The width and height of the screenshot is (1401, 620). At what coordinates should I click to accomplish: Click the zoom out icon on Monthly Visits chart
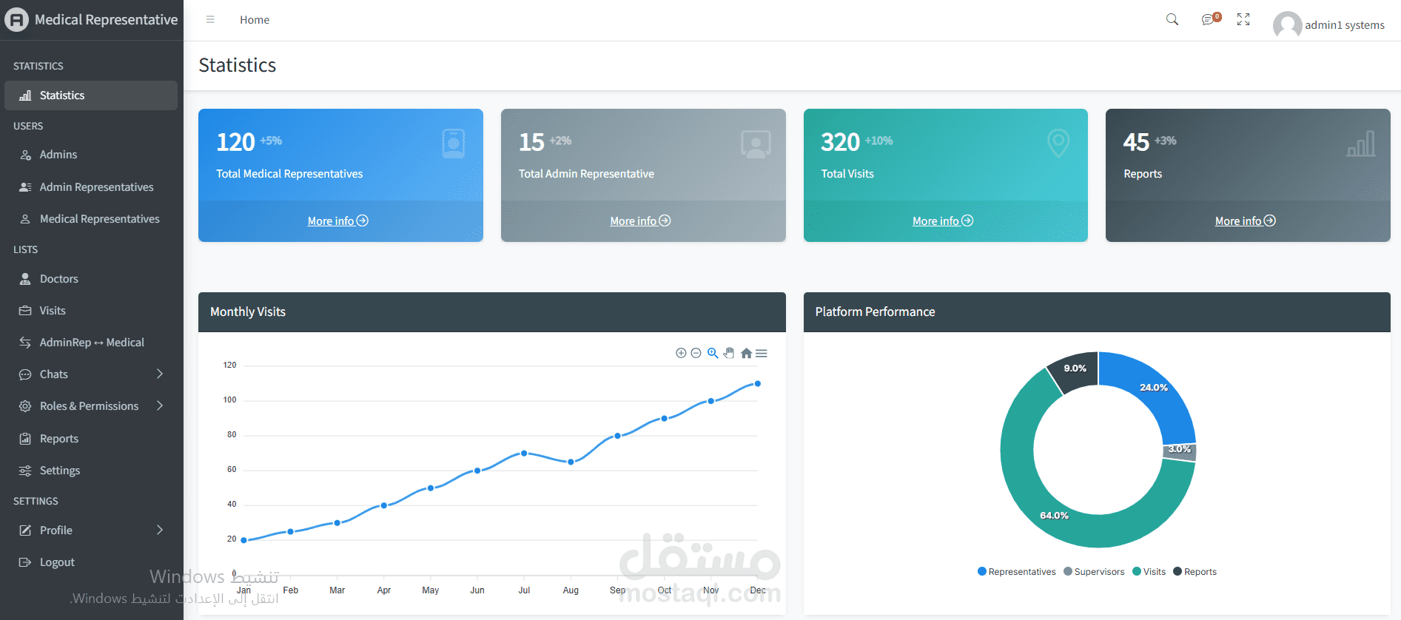(696, 353)
